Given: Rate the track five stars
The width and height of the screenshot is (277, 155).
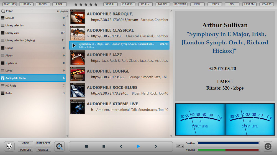Looking at the screenshot, I should click(x=96, y=4).
